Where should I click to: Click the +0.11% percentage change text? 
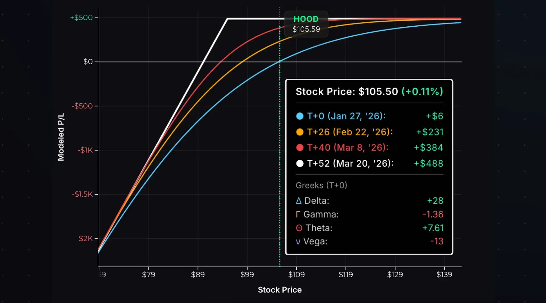pyautogui.click(x=422, y=91)
